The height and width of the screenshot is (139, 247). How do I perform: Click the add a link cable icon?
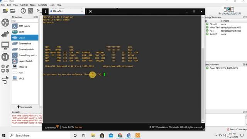5,80
